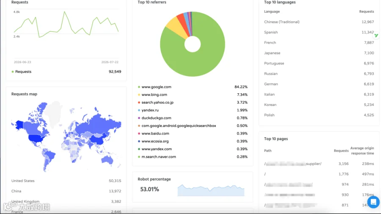Open the page path ending in supplier/
The width and height of the screenshot is (381, 214).
293,164
